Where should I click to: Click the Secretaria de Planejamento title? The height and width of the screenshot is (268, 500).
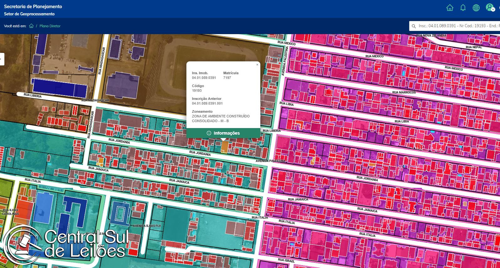click(33, 7)
